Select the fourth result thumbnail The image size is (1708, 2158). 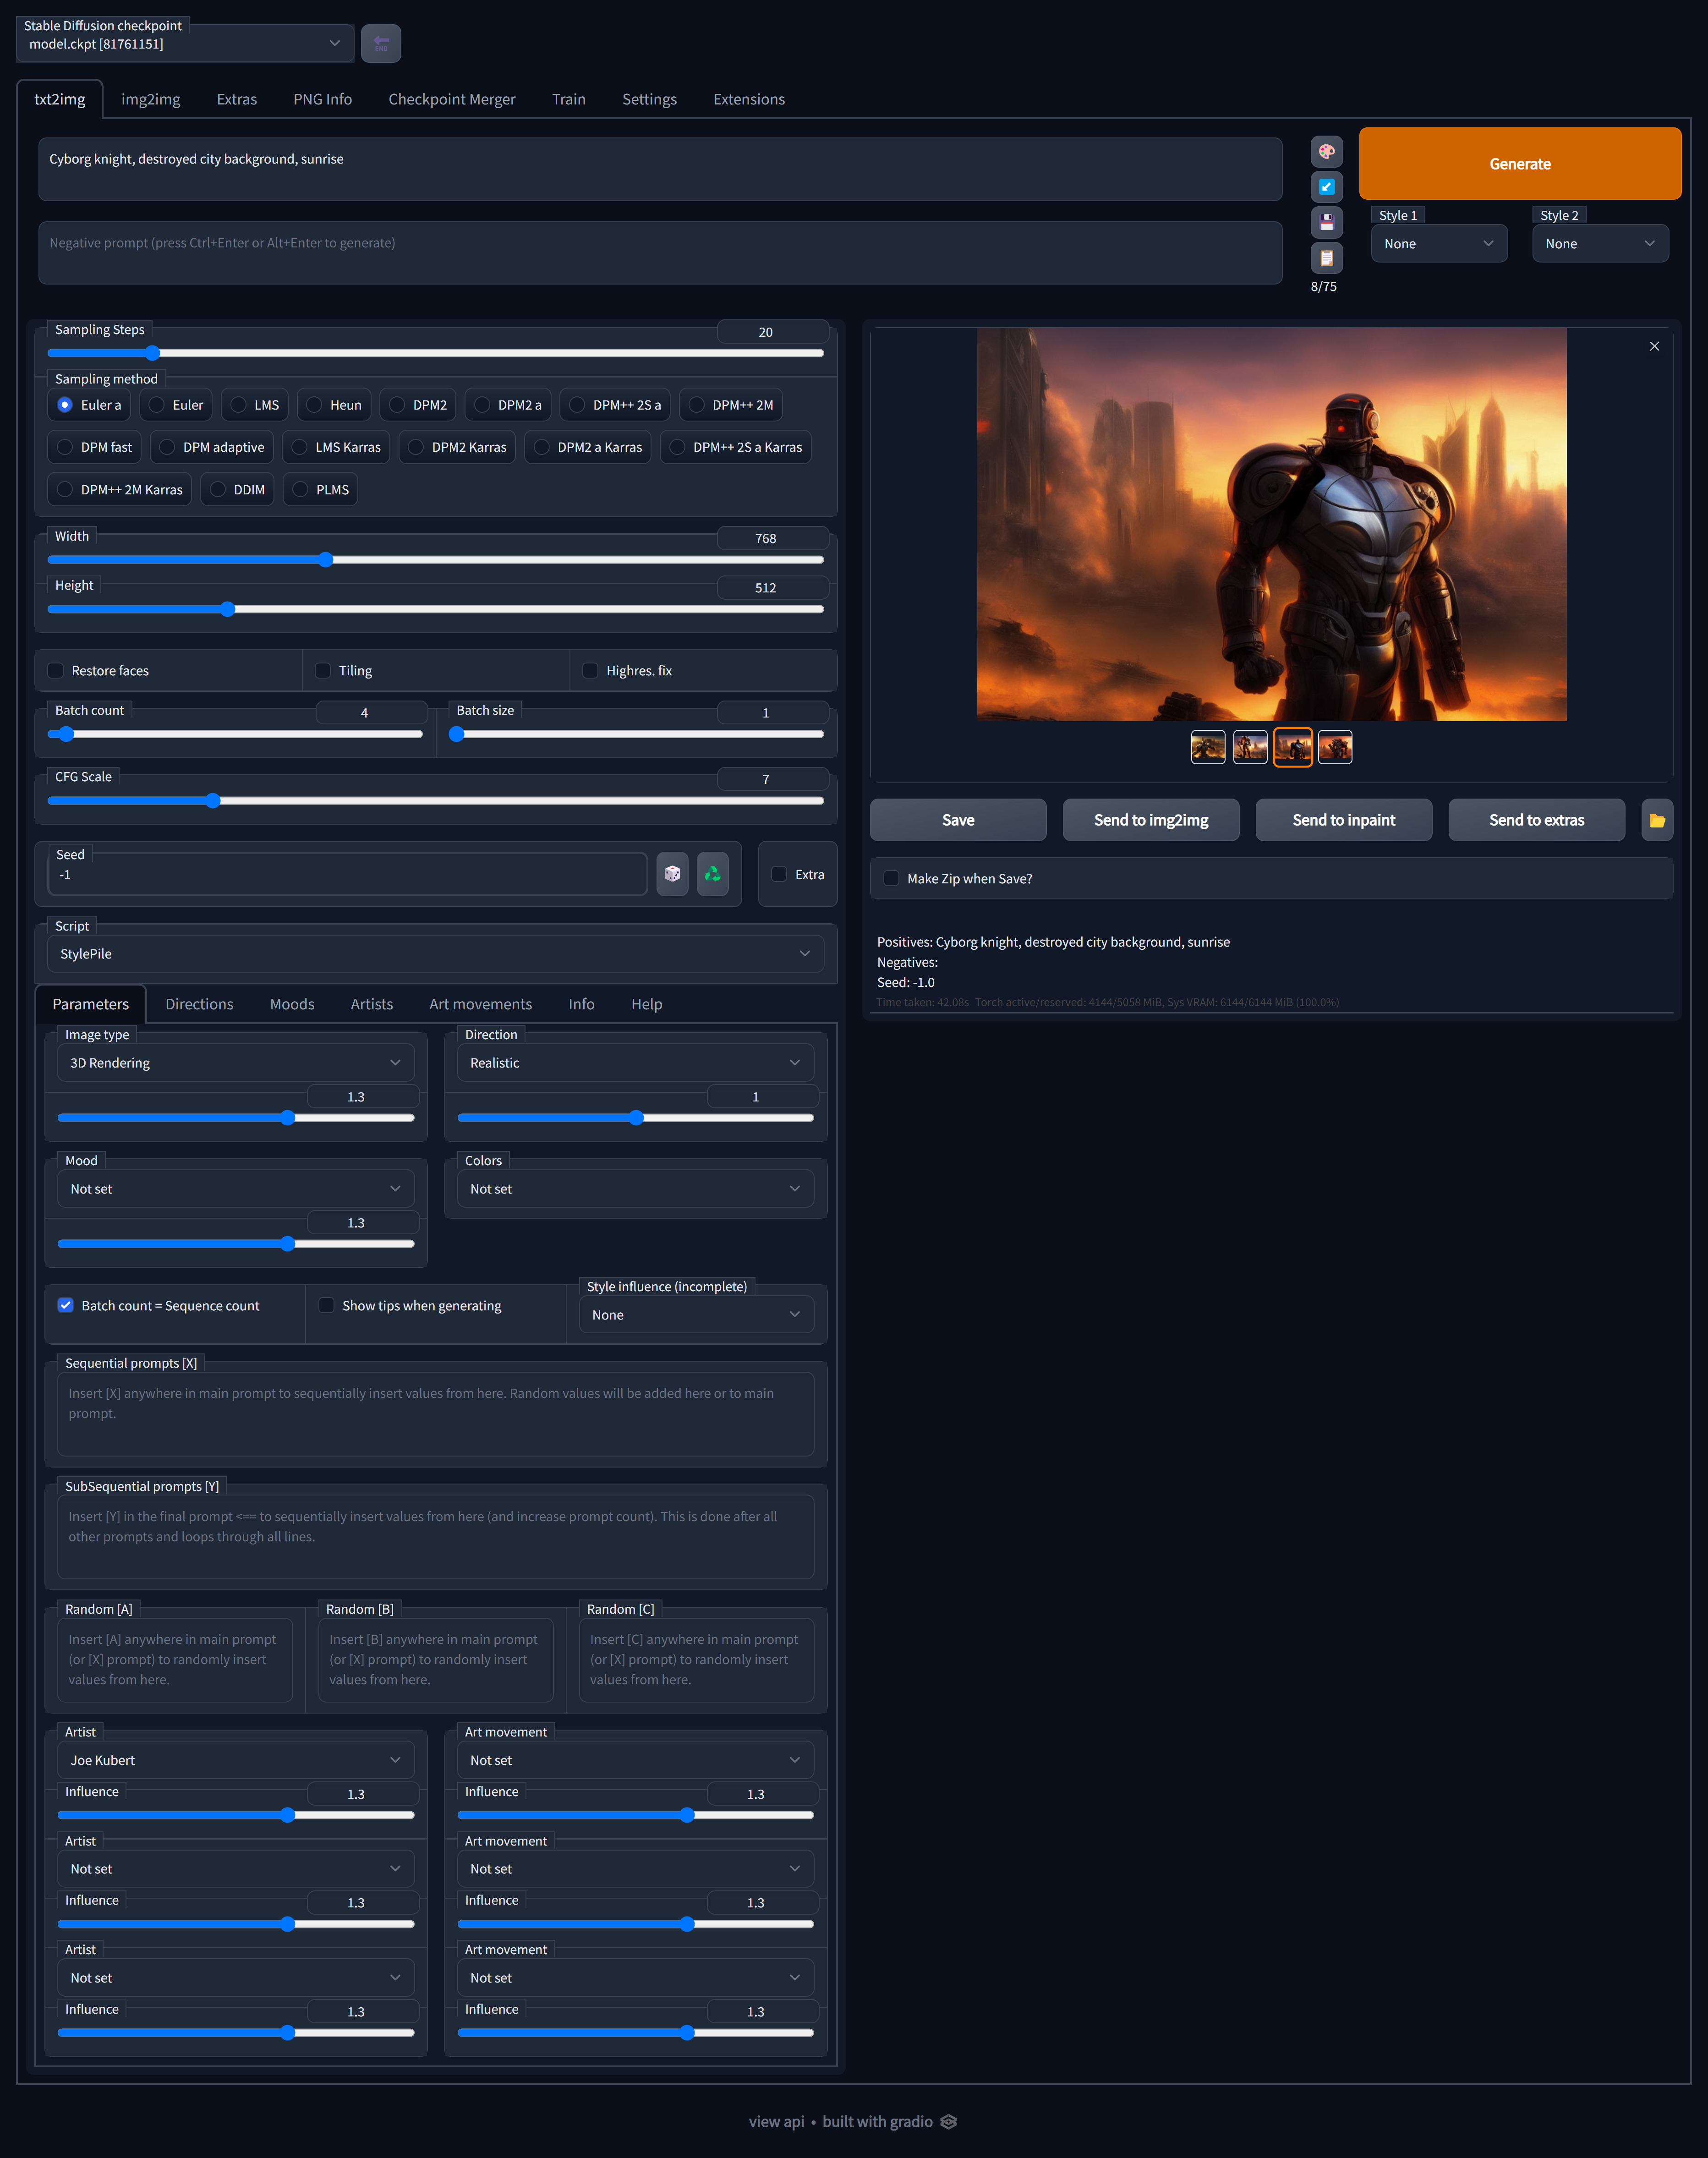click(1335, 747)
